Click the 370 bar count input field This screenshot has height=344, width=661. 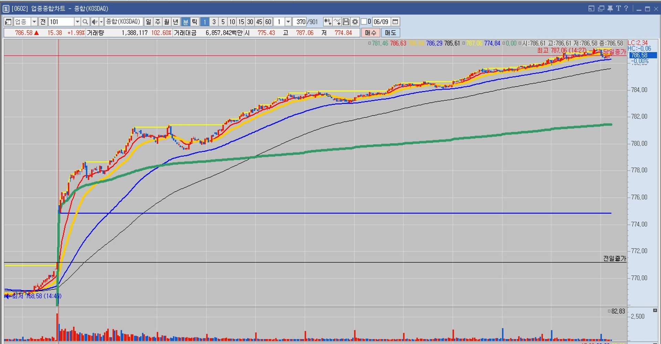[300, 22]
